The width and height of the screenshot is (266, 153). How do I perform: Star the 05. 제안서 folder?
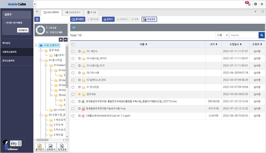[79, 51]
